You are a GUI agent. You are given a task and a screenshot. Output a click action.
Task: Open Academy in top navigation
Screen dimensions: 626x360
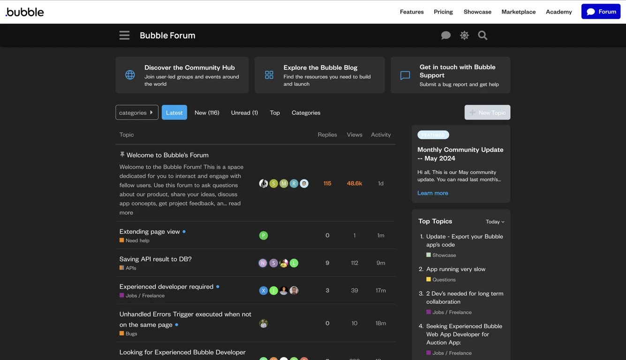tap(559, 12)
